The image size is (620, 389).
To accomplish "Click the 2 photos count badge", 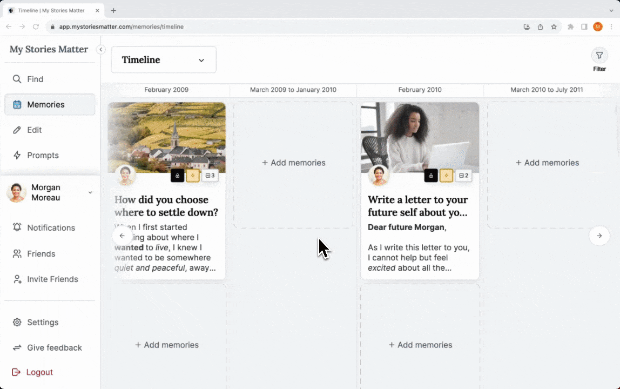I will pos(463,175).
